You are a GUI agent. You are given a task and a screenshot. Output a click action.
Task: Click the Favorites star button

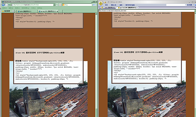(x=6, y=11)
